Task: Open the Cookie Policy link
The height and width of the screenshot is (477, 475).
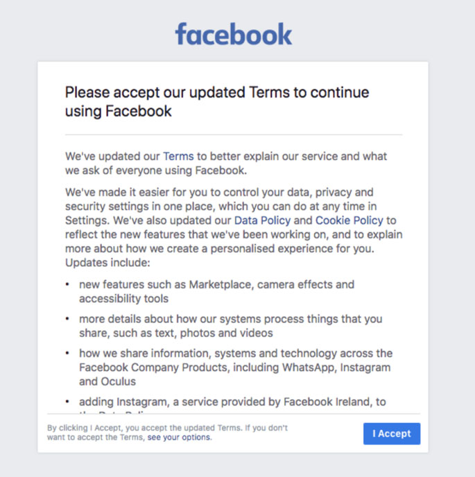Action: (x=349, y=220)
